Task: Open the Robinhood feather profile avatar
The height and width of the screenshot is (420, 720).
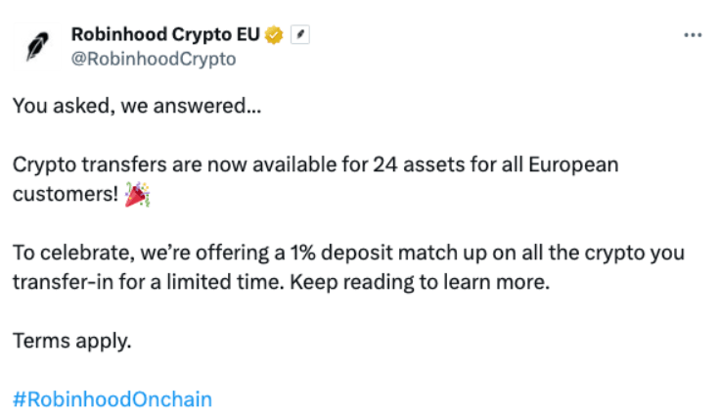Action: click(37, 46)
